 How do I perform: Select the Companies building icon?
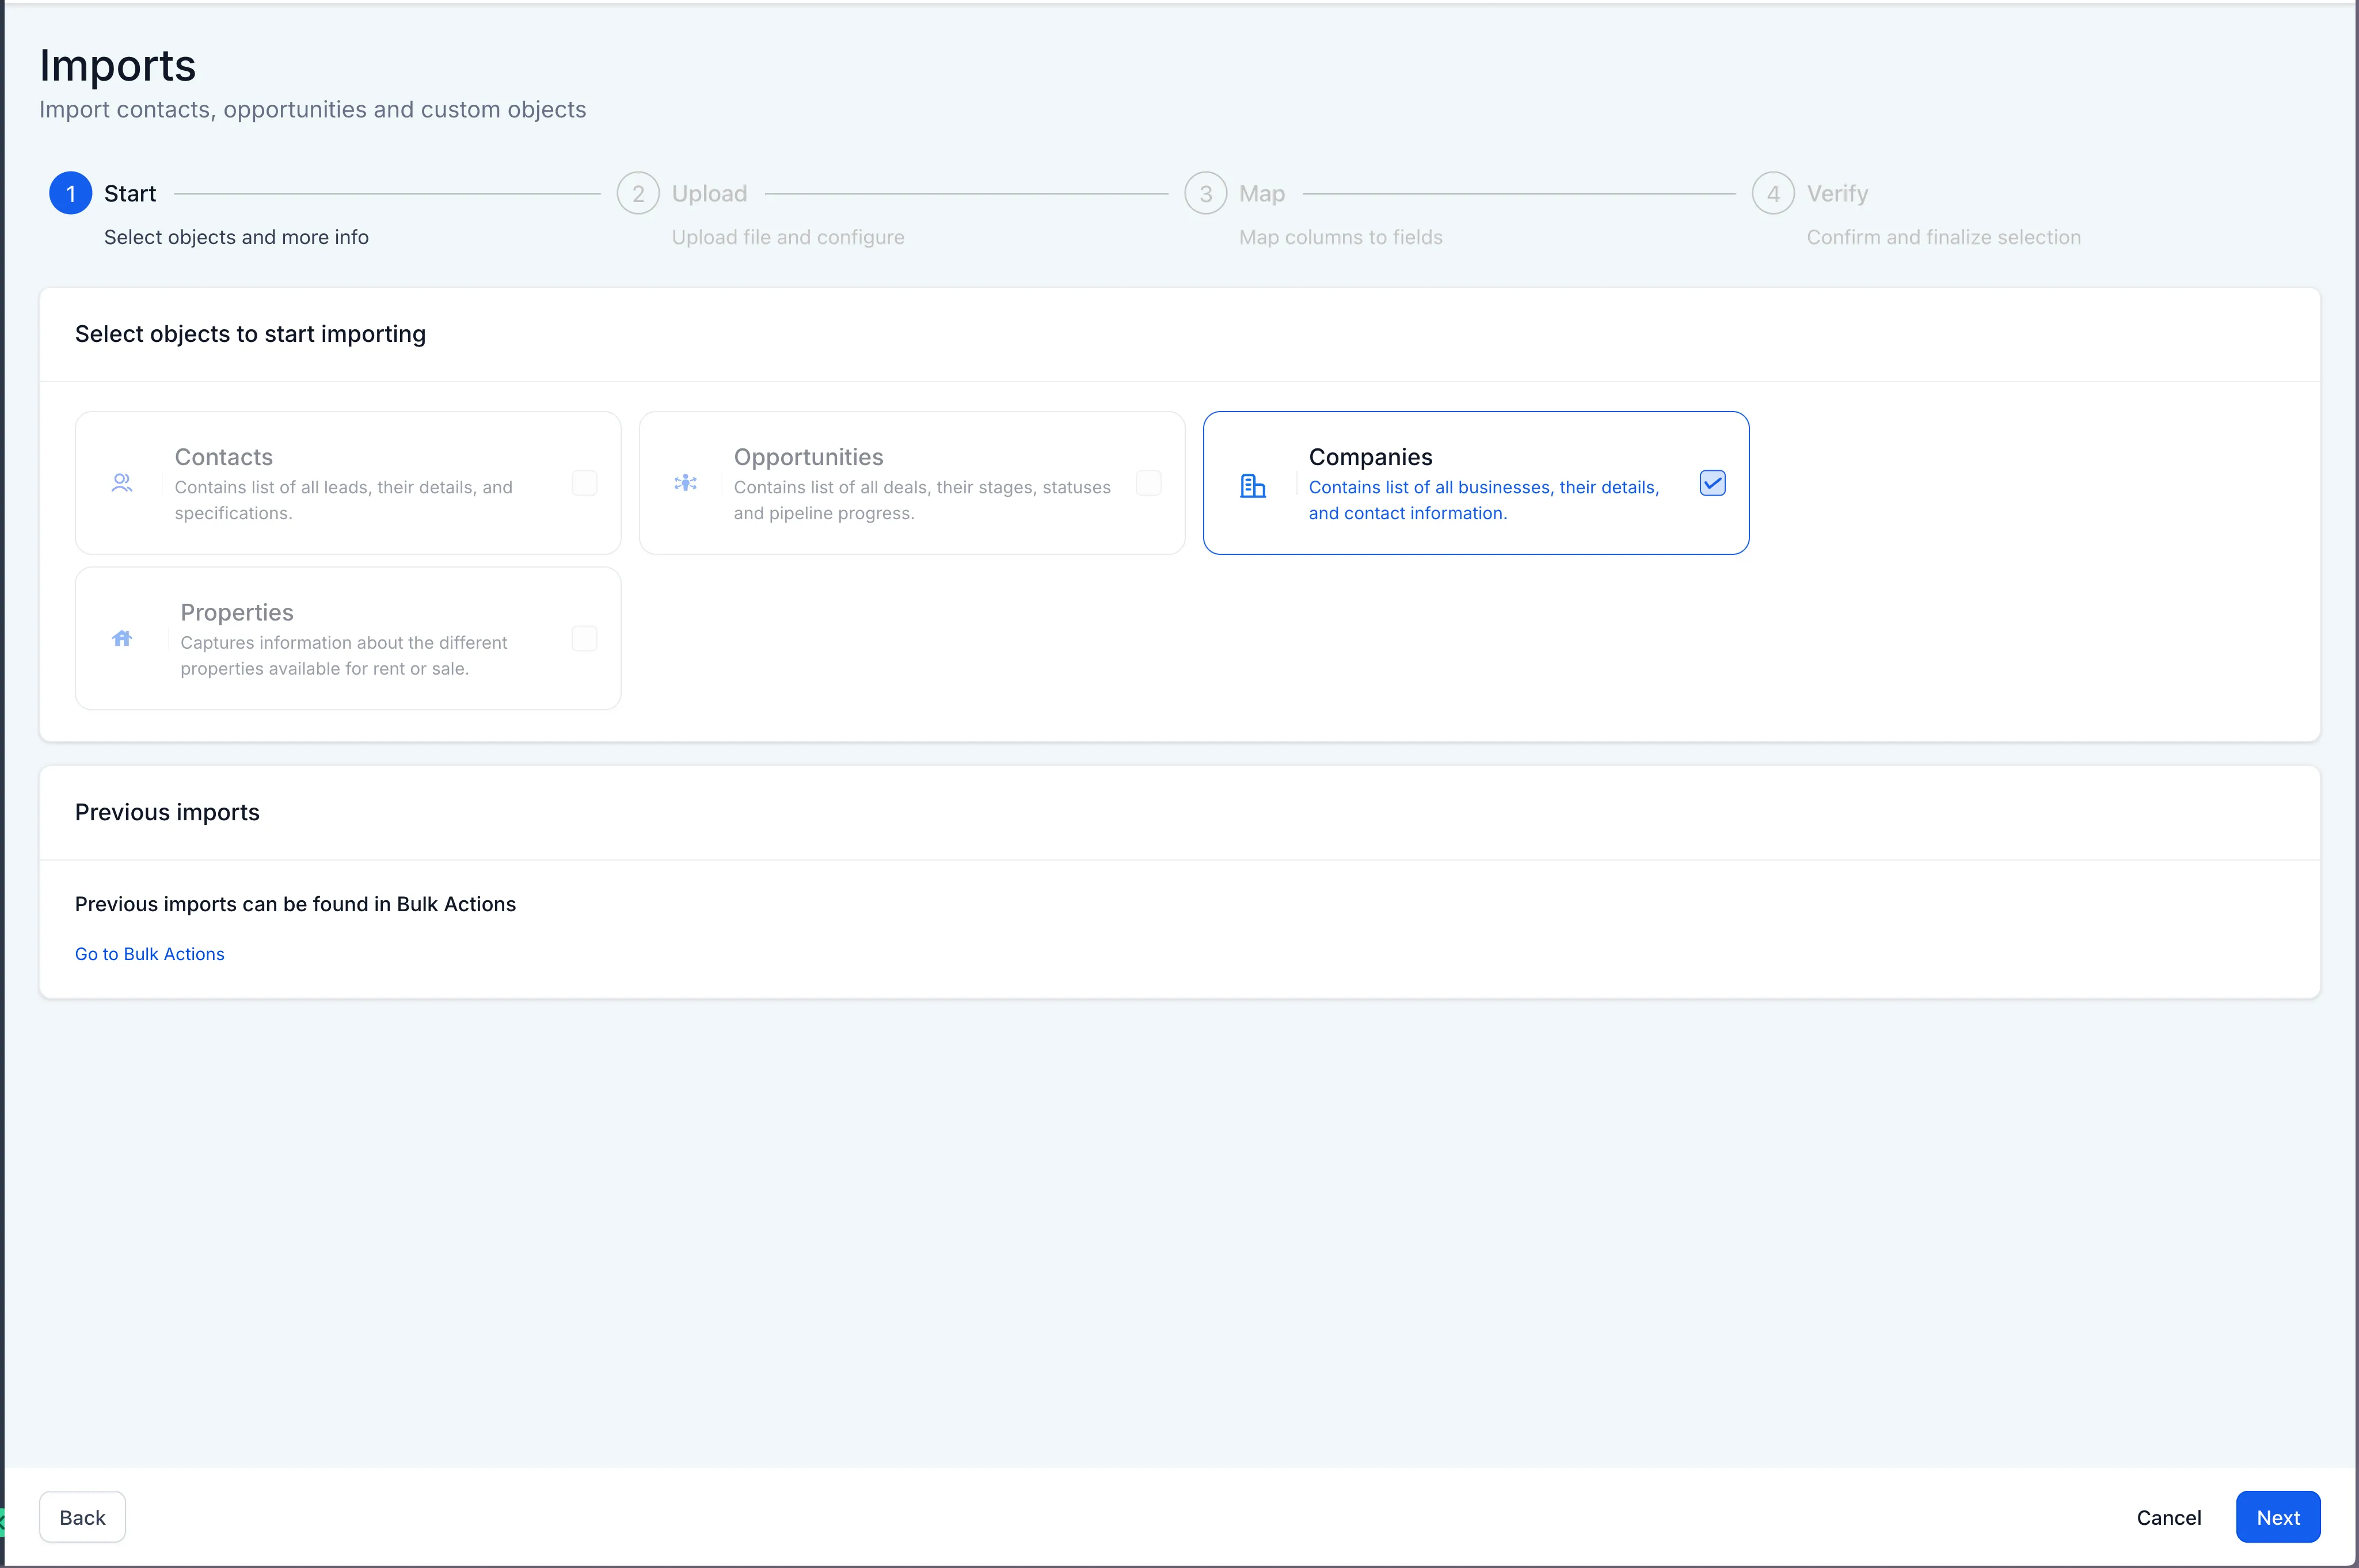tap(1253, 485)
